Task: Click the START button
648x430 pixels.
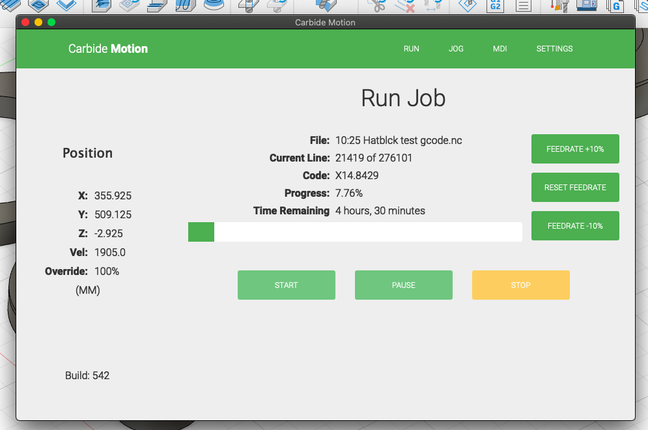Action: click(287, 285)
